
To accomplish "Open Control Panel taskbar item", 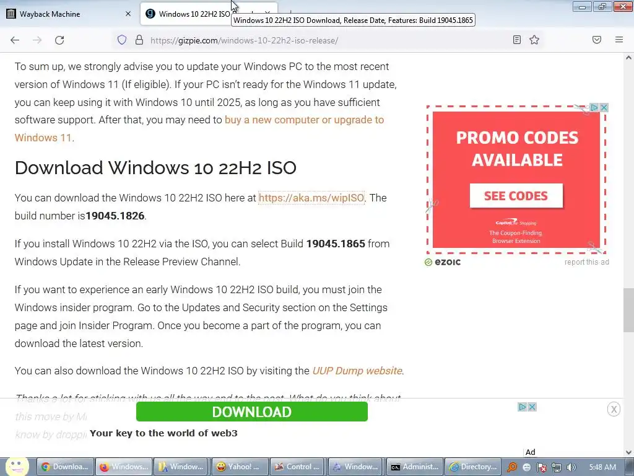I will [298, 467].
